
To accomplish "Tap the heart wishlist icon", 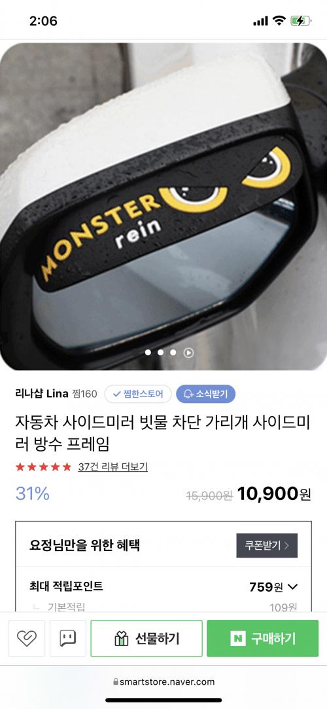I will (27, 638).
